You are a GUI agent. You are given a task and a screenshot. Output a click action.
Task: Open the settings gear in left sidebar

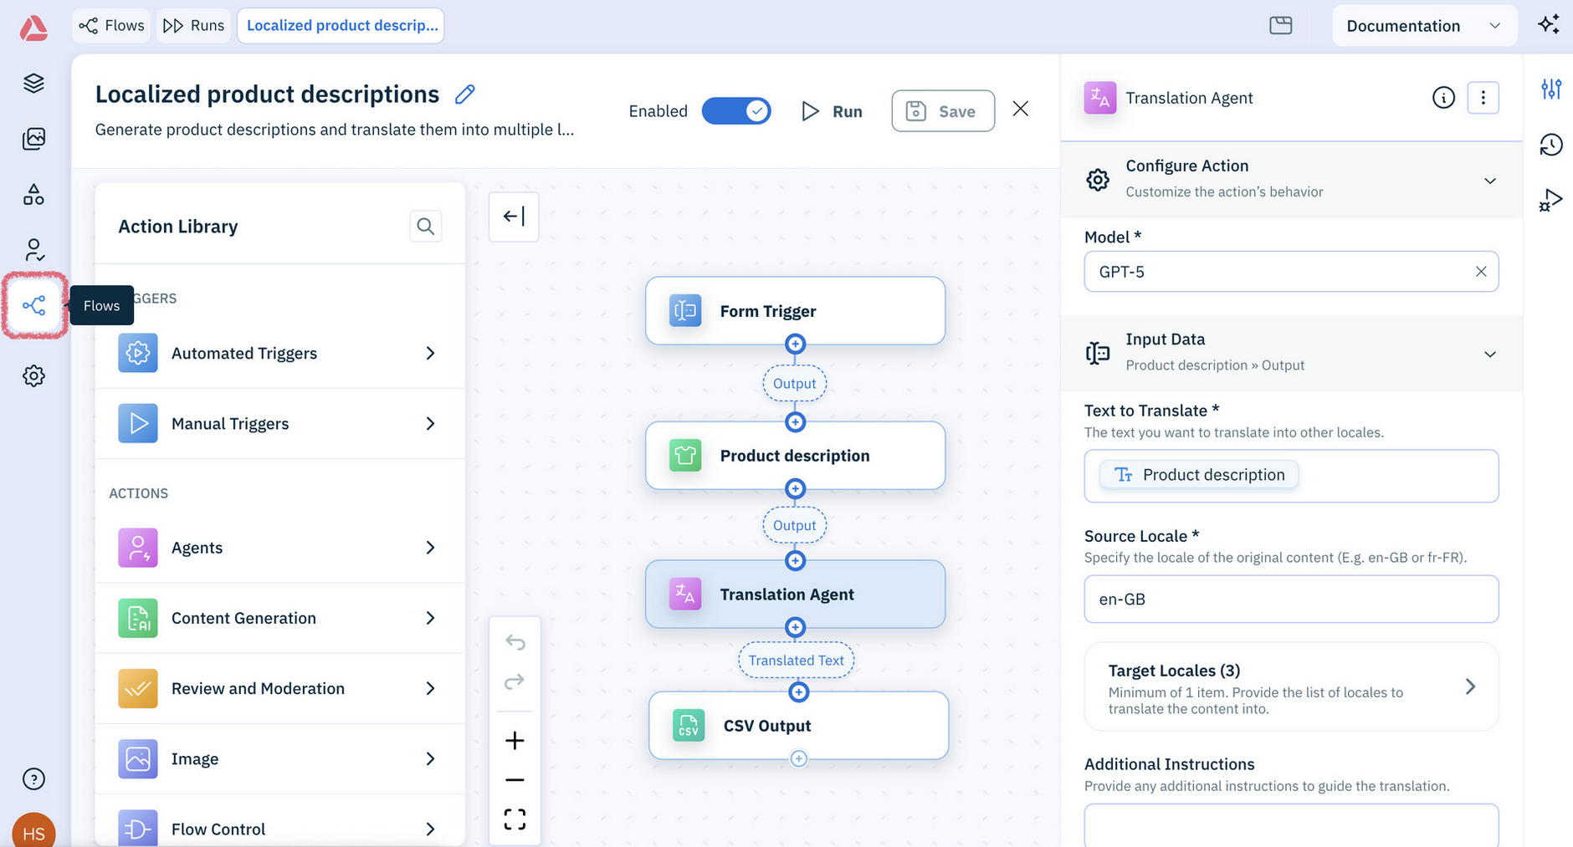coord(33,375)
